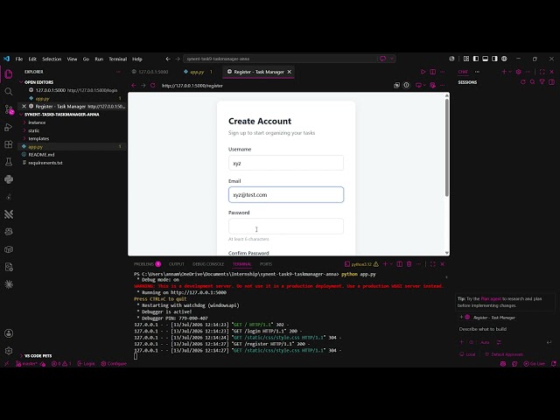Open the Extensions view
The image size is (560, 420).
pos(9,144)
